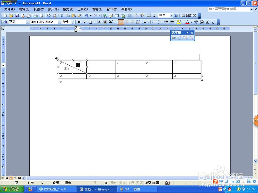Run spelling and grammar check
Screen dimensions: 258x193
(x=49, y=16)
